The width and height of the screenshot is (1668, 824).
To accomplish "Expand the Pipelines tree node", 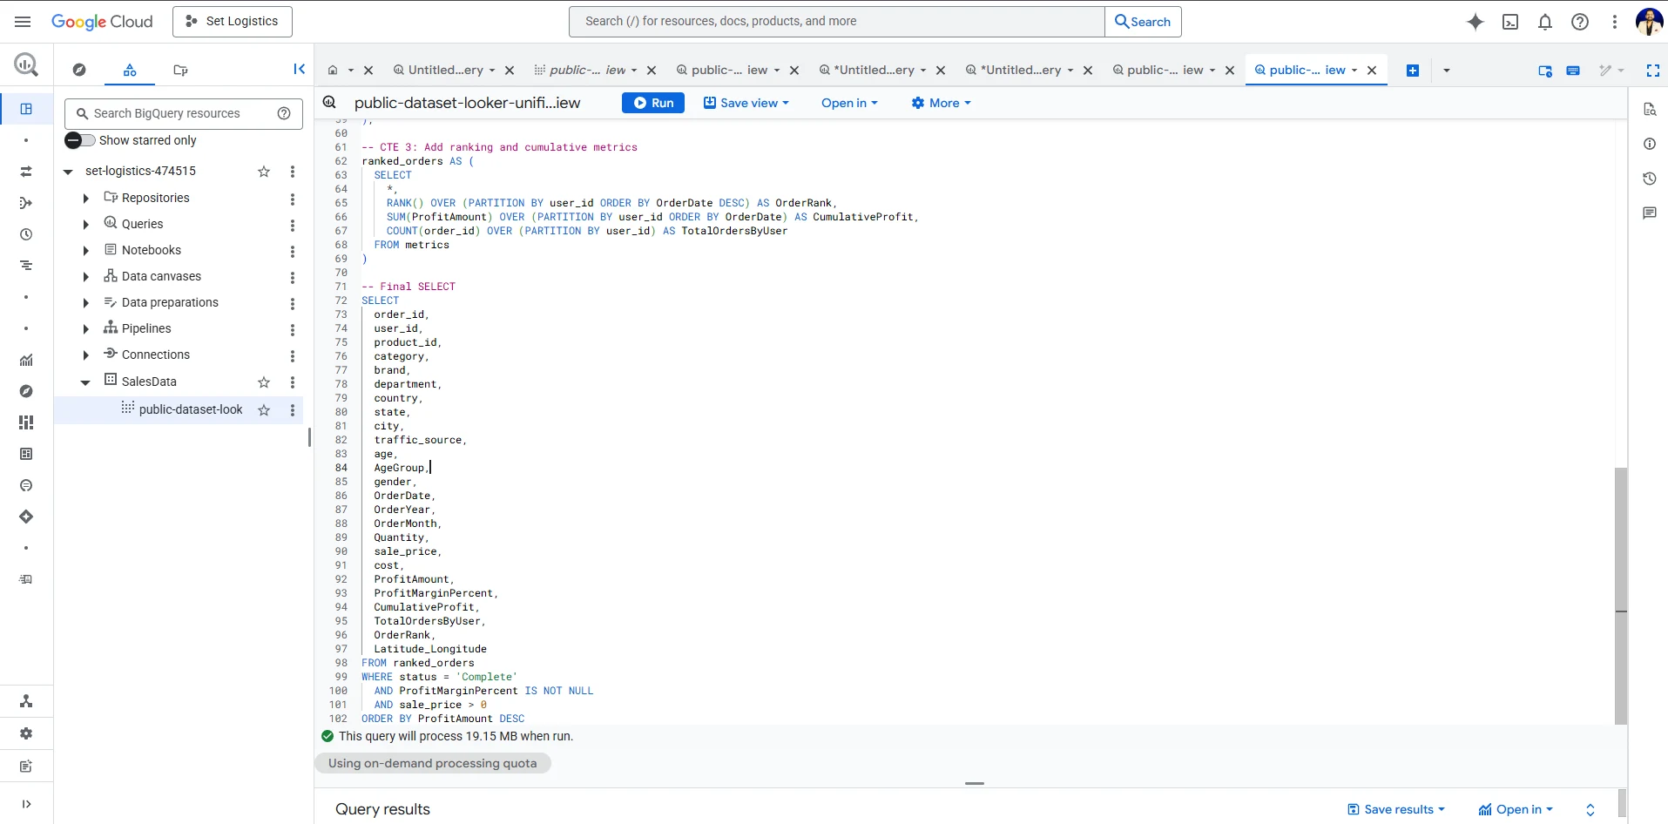I will click(85, 329).
